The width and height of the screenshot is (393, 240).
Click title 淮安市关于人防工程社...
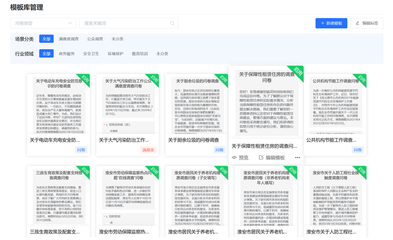pos(331,232)
